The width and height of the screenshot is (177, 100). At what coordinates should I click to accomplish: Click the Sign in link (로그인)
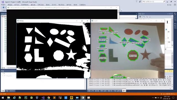[169, 5]
